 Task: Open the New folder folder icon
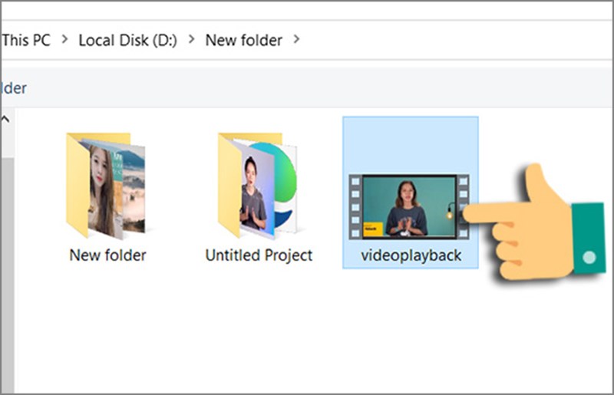[105, 186]
